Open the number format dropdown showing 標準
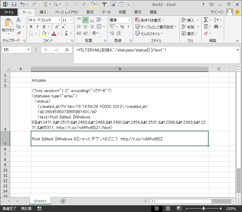 [130, 20]
